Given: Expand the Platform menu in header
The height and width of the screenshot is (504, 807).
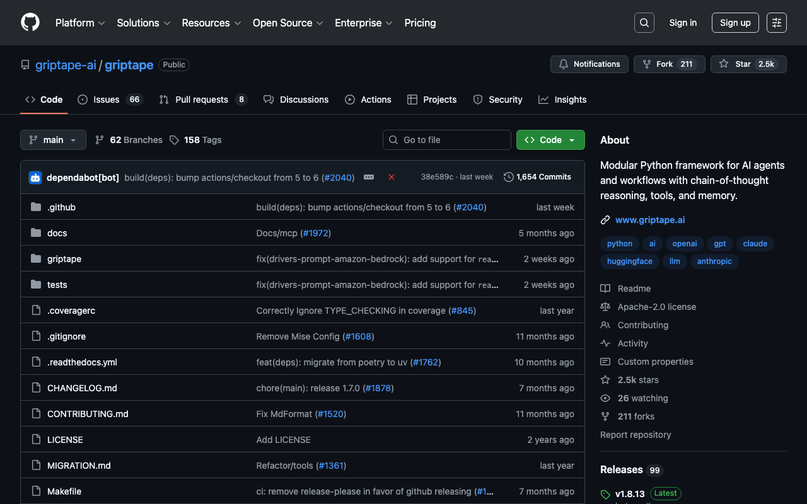Looking at the screenshot, I should (x=80, y=23).
